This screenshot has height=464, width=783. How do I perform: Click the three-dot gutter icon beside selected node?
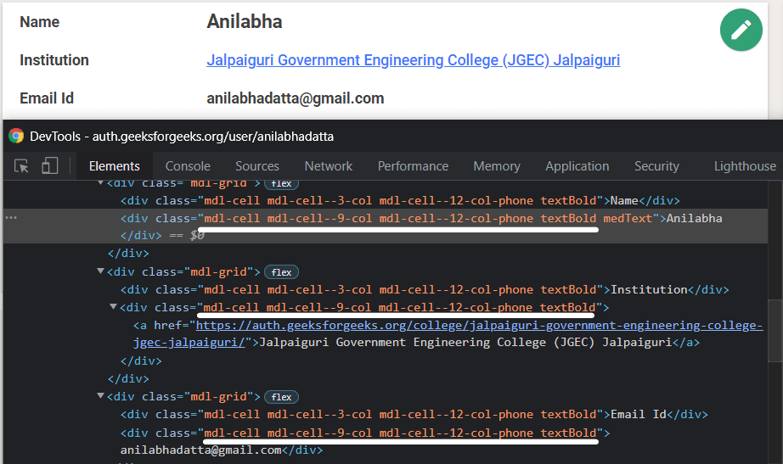click(11, 218)
